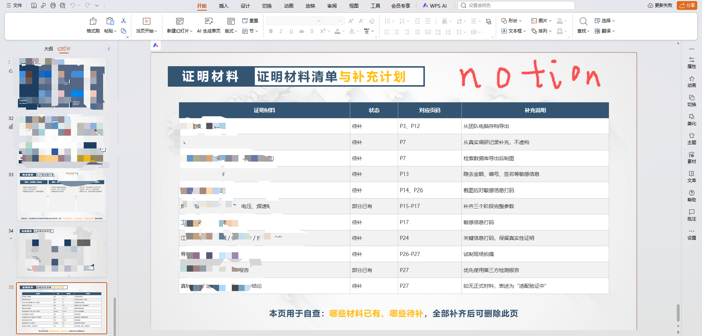Open the 素材 materials panel in the right sidebar
The image size is (702, 336).
pos(692,158)
